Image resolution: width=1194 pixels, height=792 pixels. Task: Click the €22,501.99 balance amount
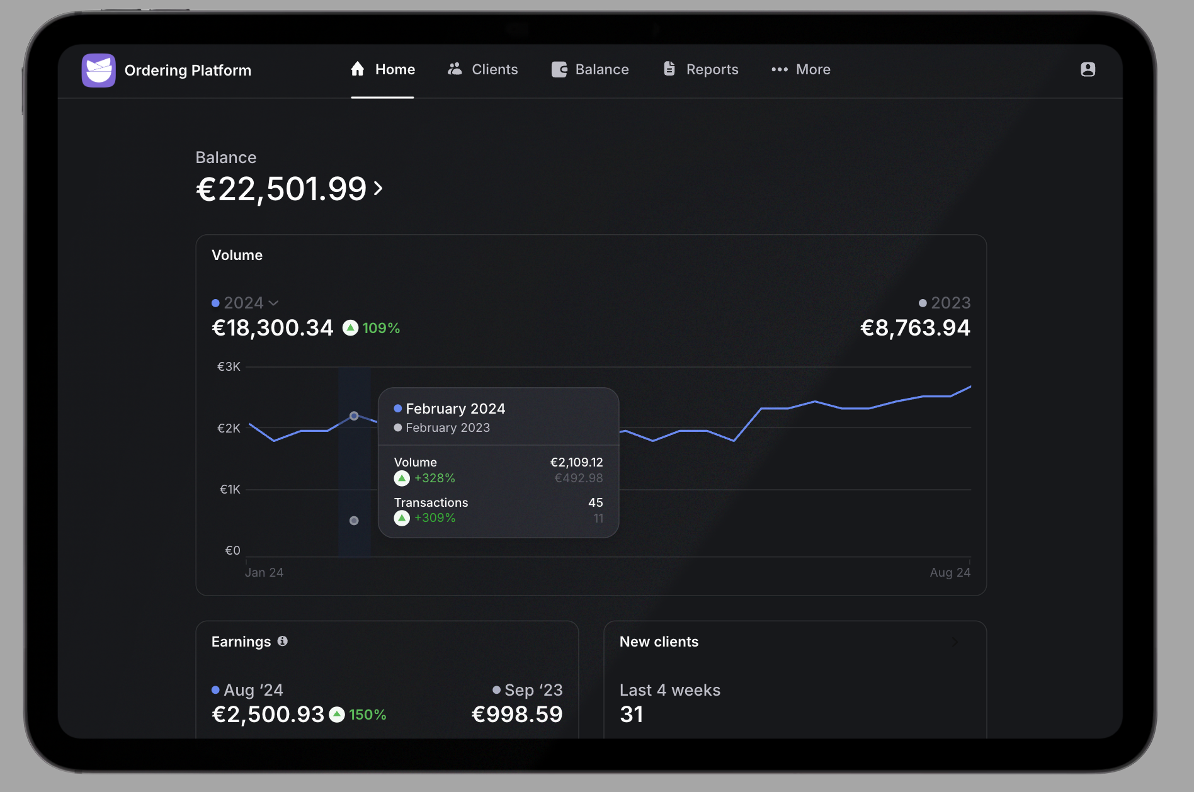[x=281, y=189]
